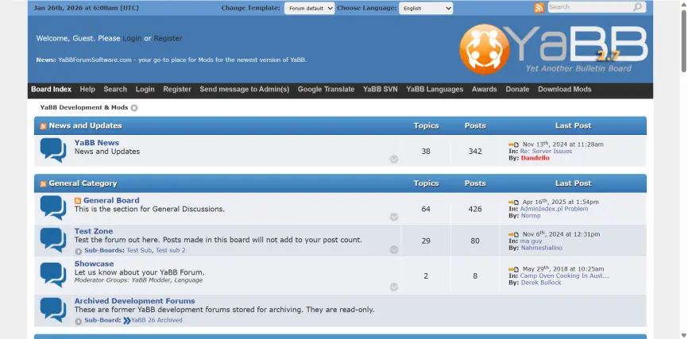Click the General Board speech-bubble icon
Image resolution: width=688 pixels, height=339 pixels.
pyautogui.click(x=53, y=208)
